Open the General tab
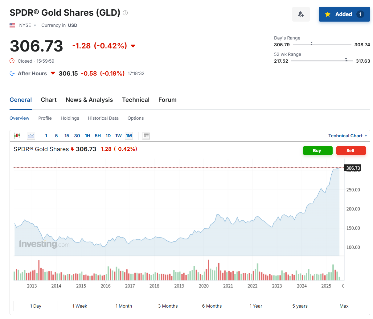Screen dimensions: 373x319 click(21, 100)
